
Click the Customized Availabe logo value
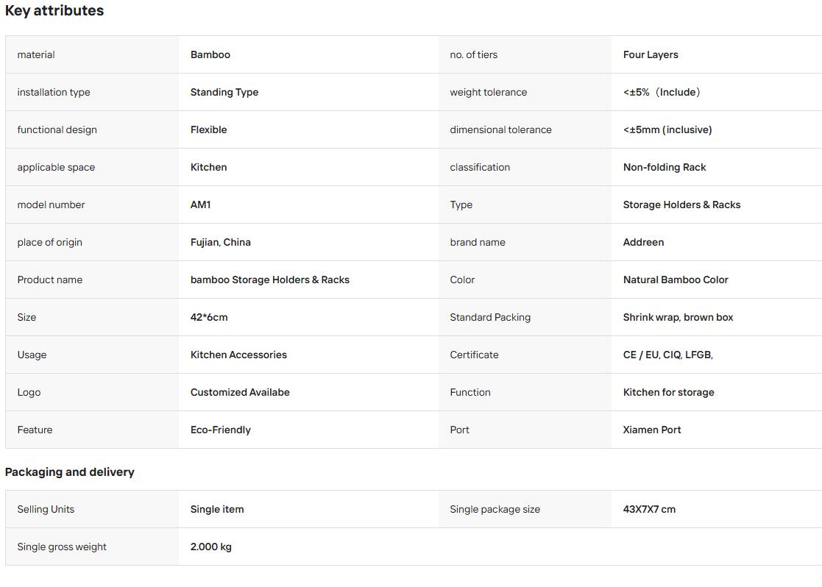point(240,392)
